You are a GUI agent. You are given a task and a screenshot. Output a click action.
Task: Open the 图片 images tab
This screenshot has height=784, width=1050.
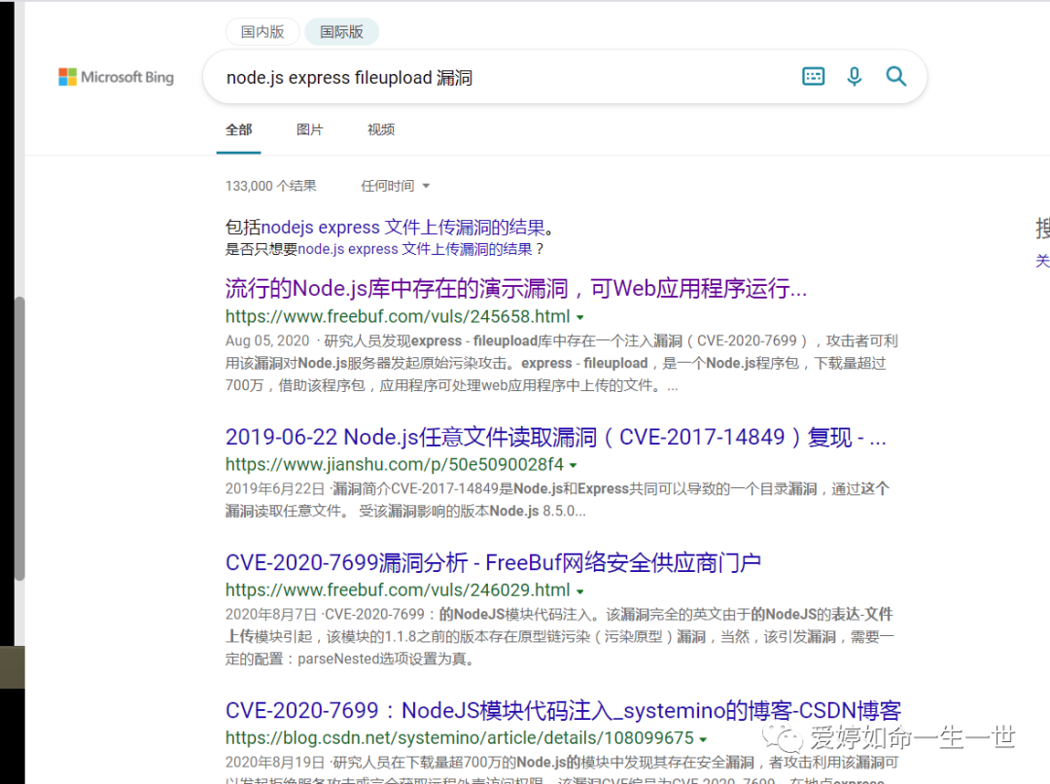coord(309,129)
